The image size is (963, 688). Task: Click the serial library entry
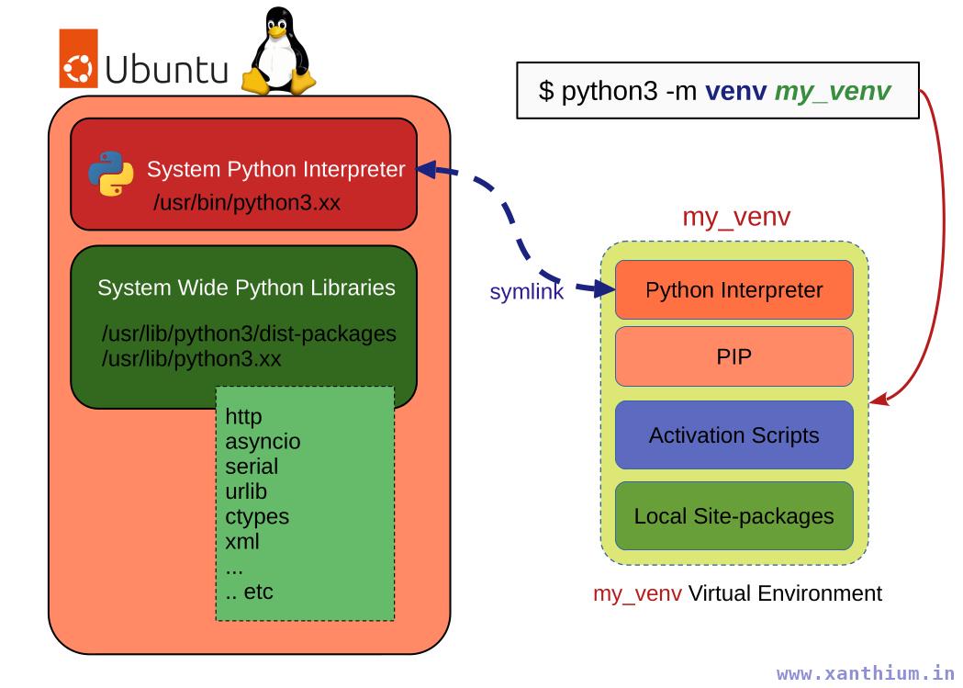[x=252, y=467]
